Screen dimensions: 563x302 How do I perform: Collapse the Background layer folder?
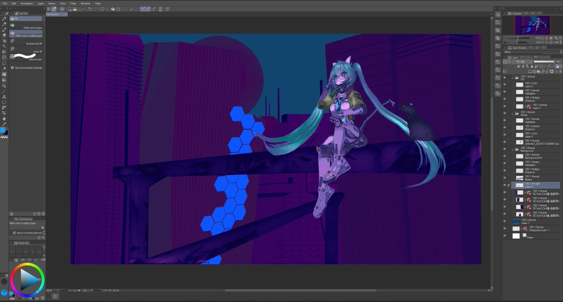coord(513,150)
